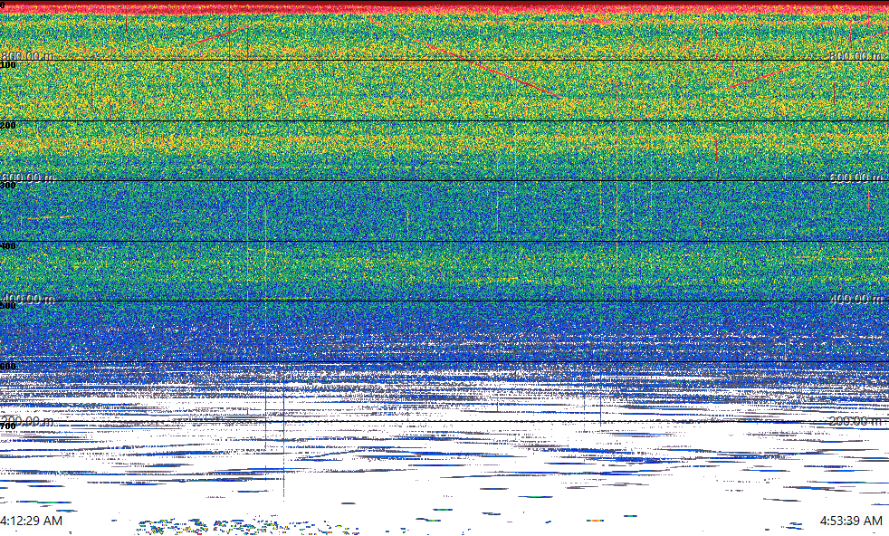This screenshot has width=889, height=536.
Task: Select the 400 depth scale label
Action: click(x=8, y=245)
